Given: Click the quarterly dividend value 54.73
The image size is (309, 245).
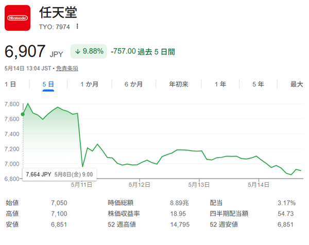Looking at the screenshot, I should pyautogui.click(x=286, y=214).
